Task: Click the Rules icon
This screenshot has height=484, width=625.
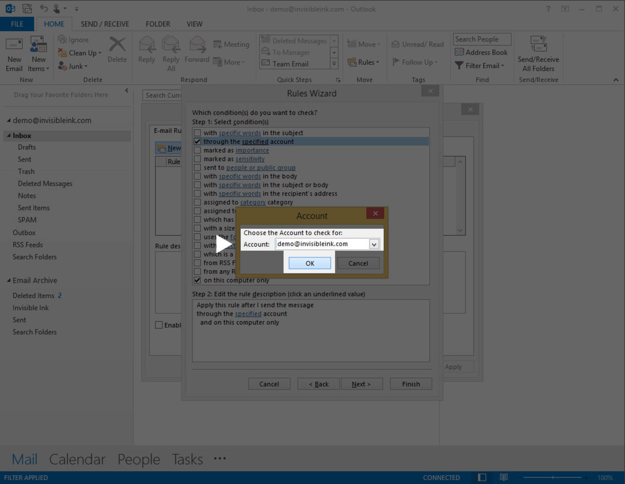Action: click(x=351, y=62)
